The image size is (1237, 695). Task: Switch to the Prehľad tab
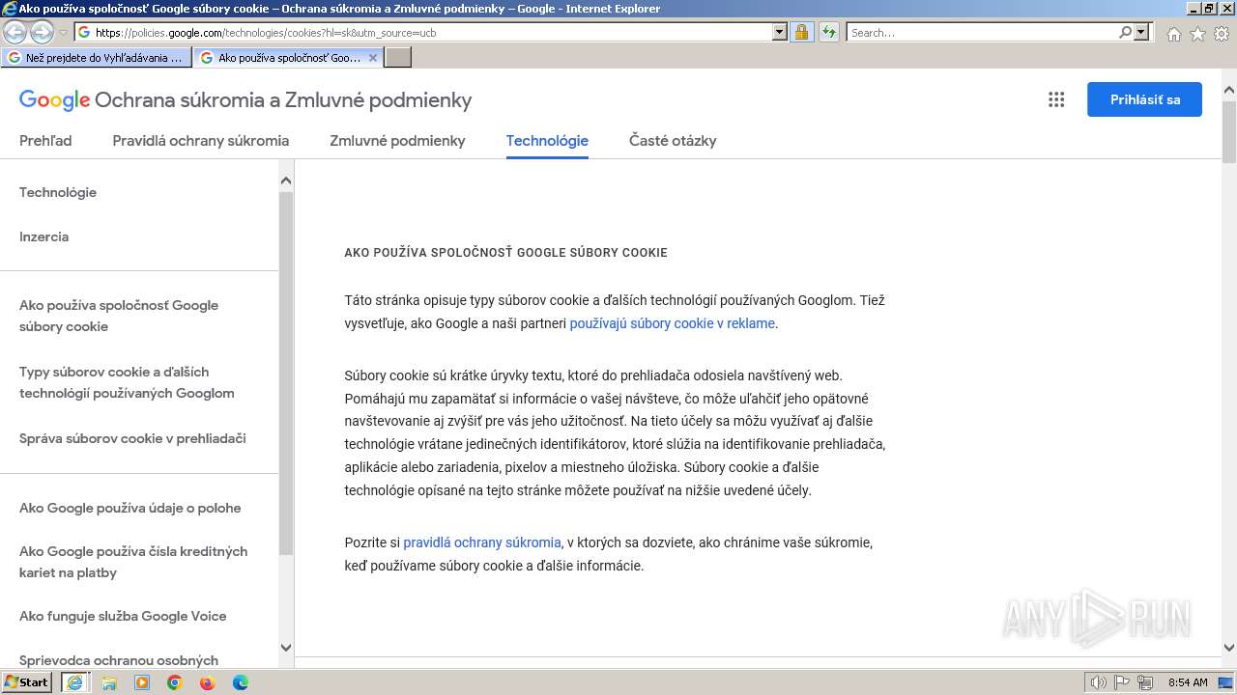tap(45, 140)
